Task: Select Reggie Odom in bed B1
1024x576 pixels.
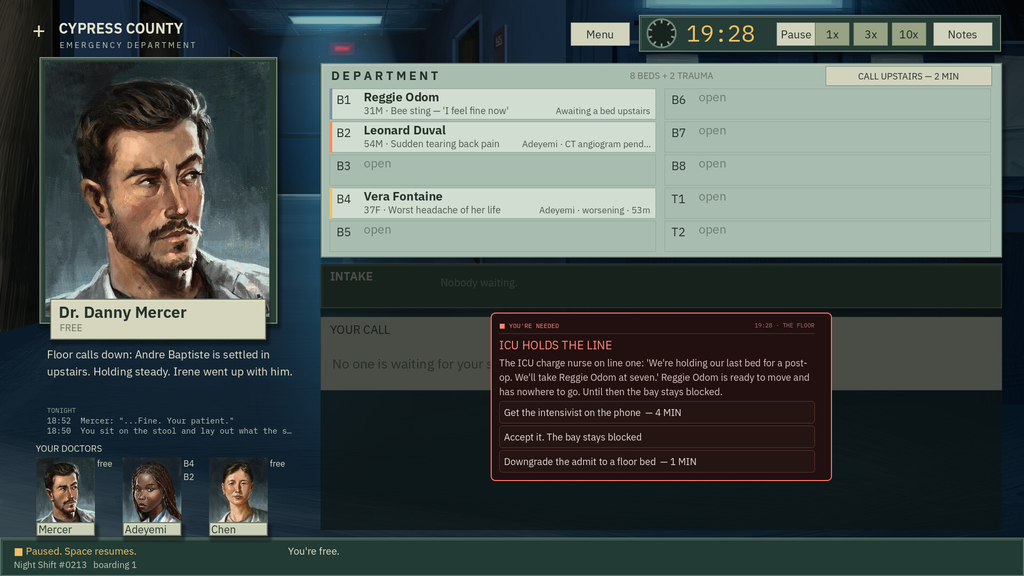Action: pos(493,104)
